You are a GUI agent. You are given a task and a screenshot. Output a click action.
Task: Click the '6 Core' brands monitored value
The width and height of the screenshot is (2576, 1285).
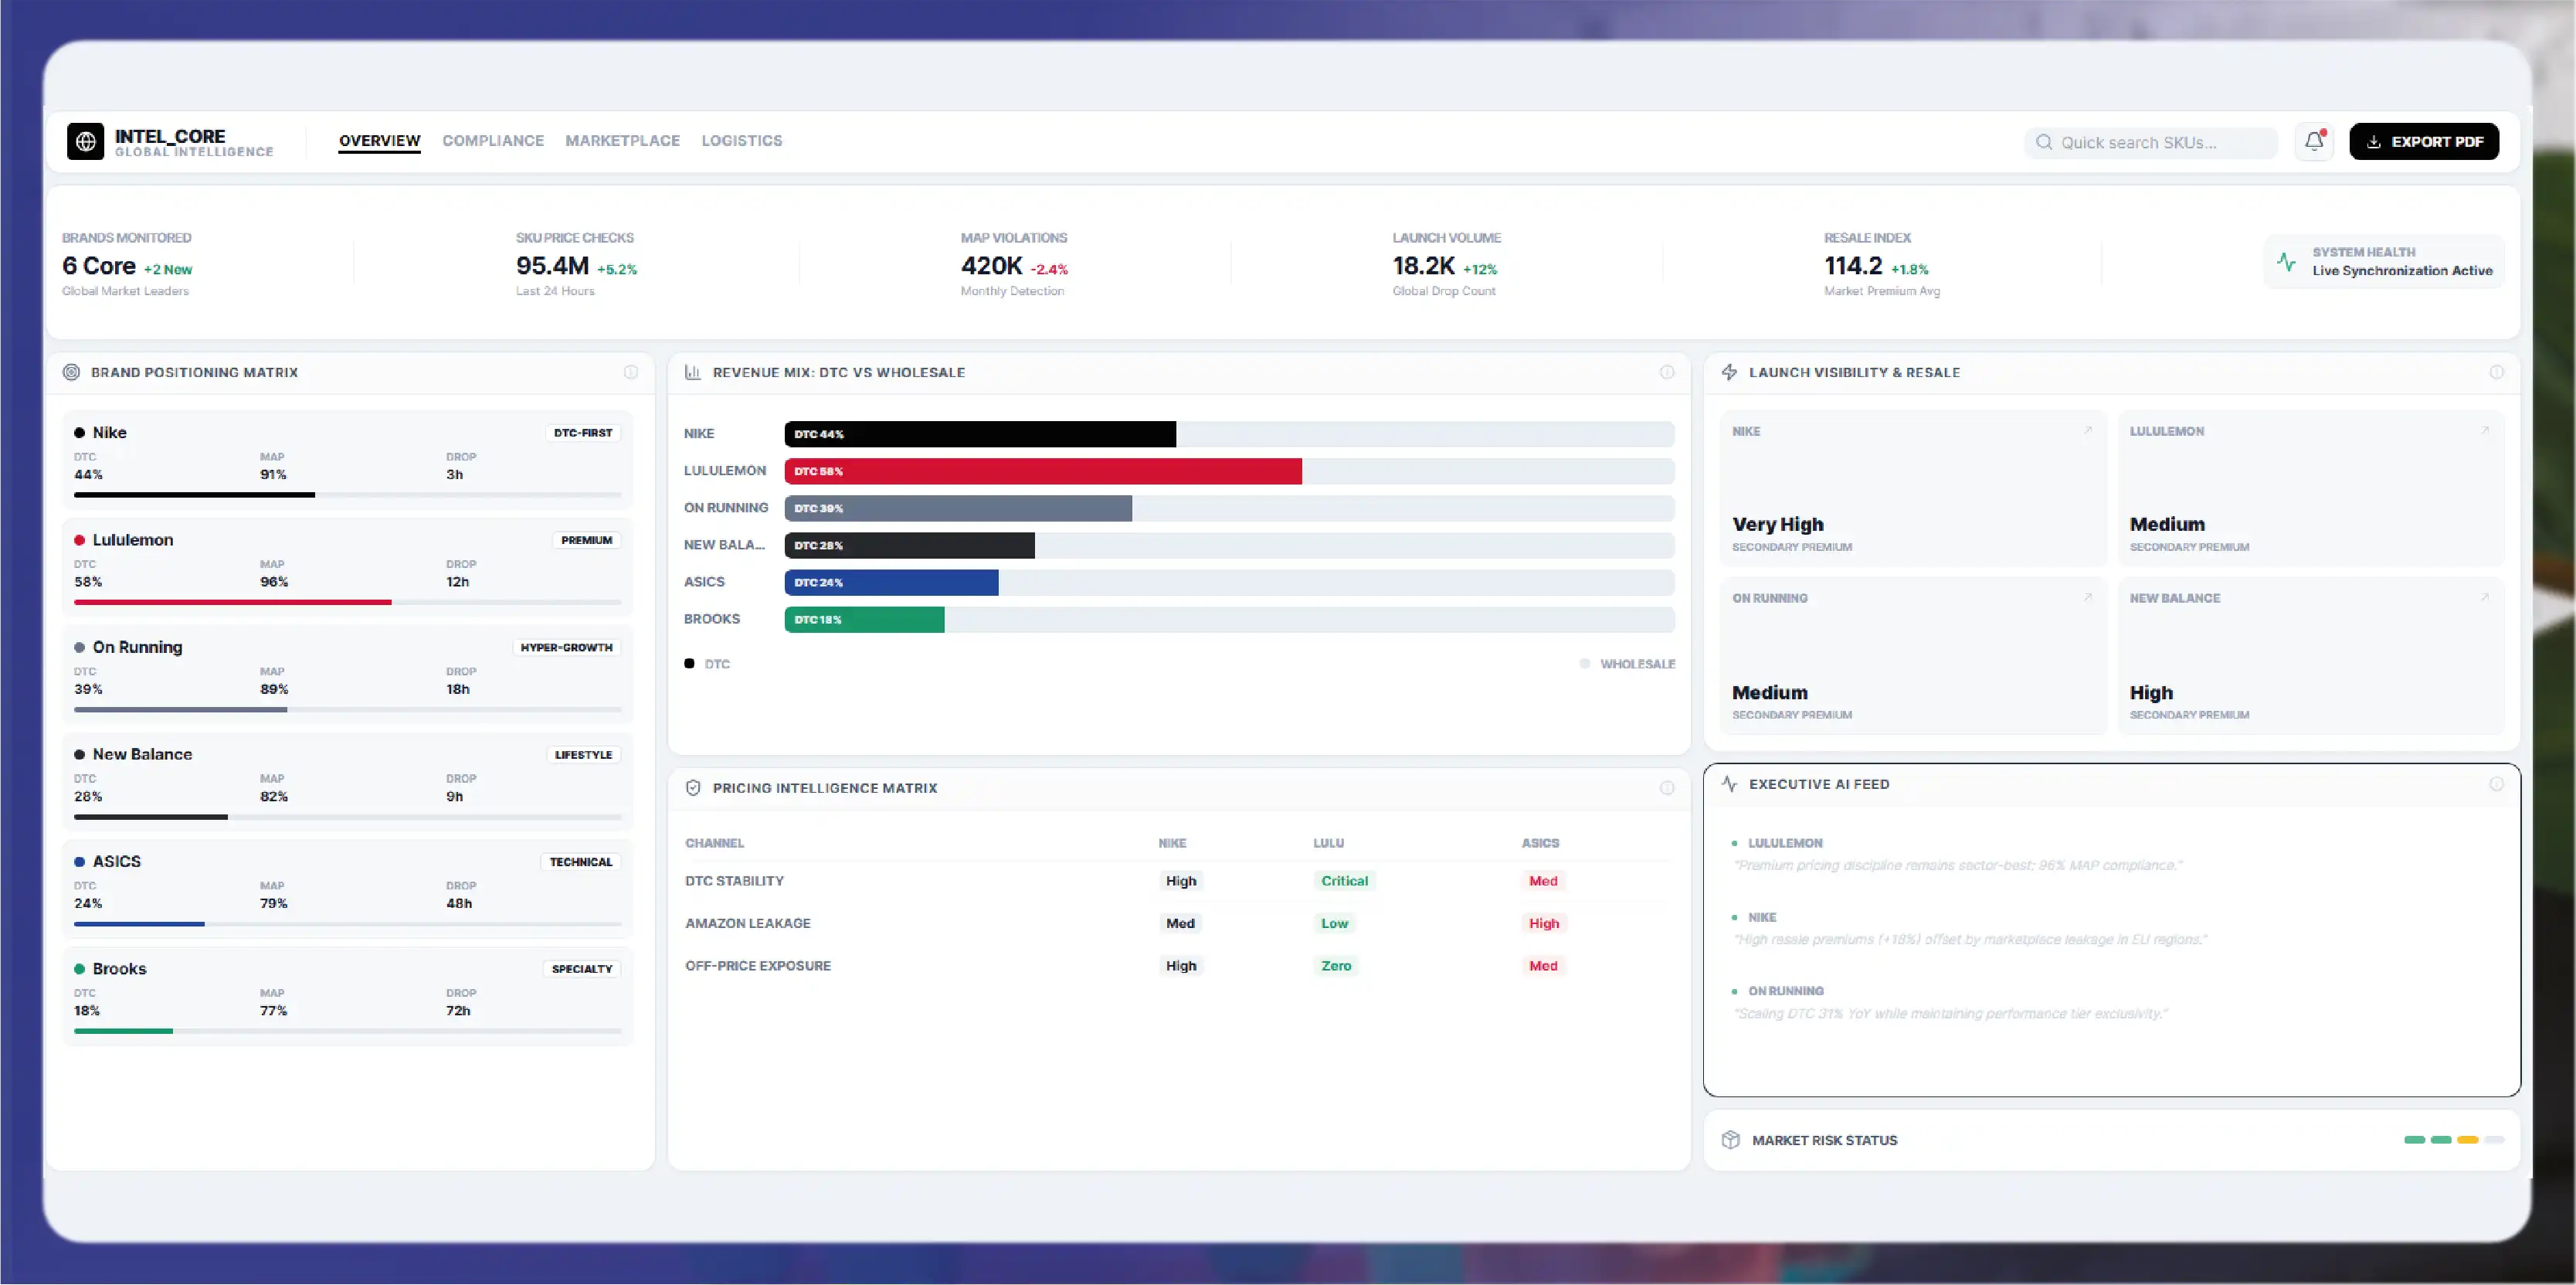98,266
